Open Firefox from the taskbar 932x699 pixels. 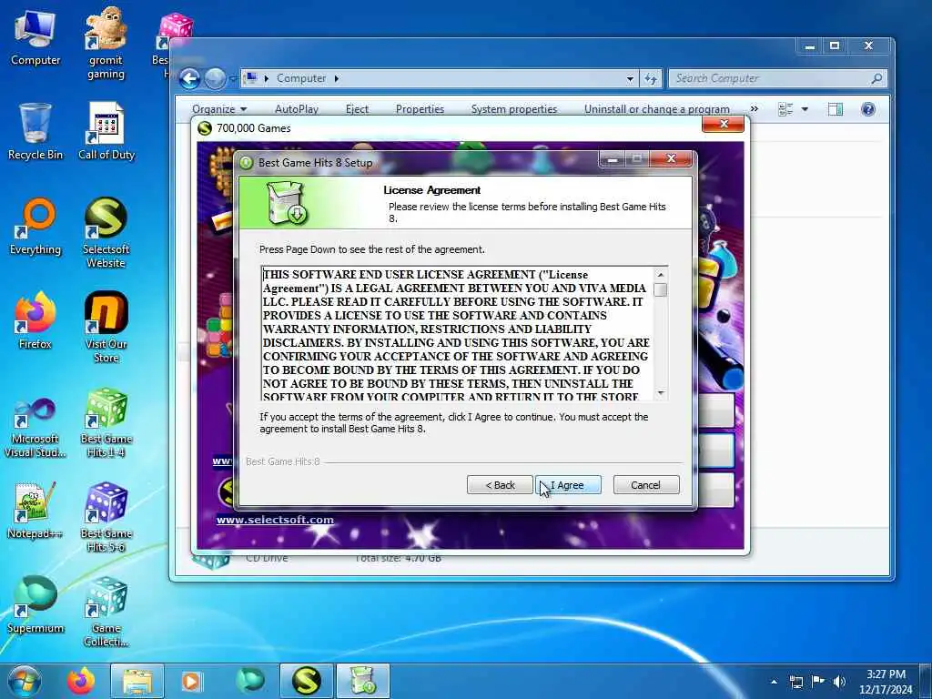pos(80,681)
